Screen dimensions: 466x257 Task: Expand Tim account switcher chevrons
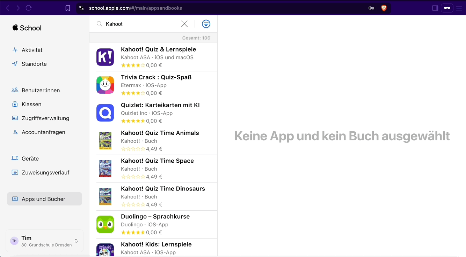click(x=76, y=241)
